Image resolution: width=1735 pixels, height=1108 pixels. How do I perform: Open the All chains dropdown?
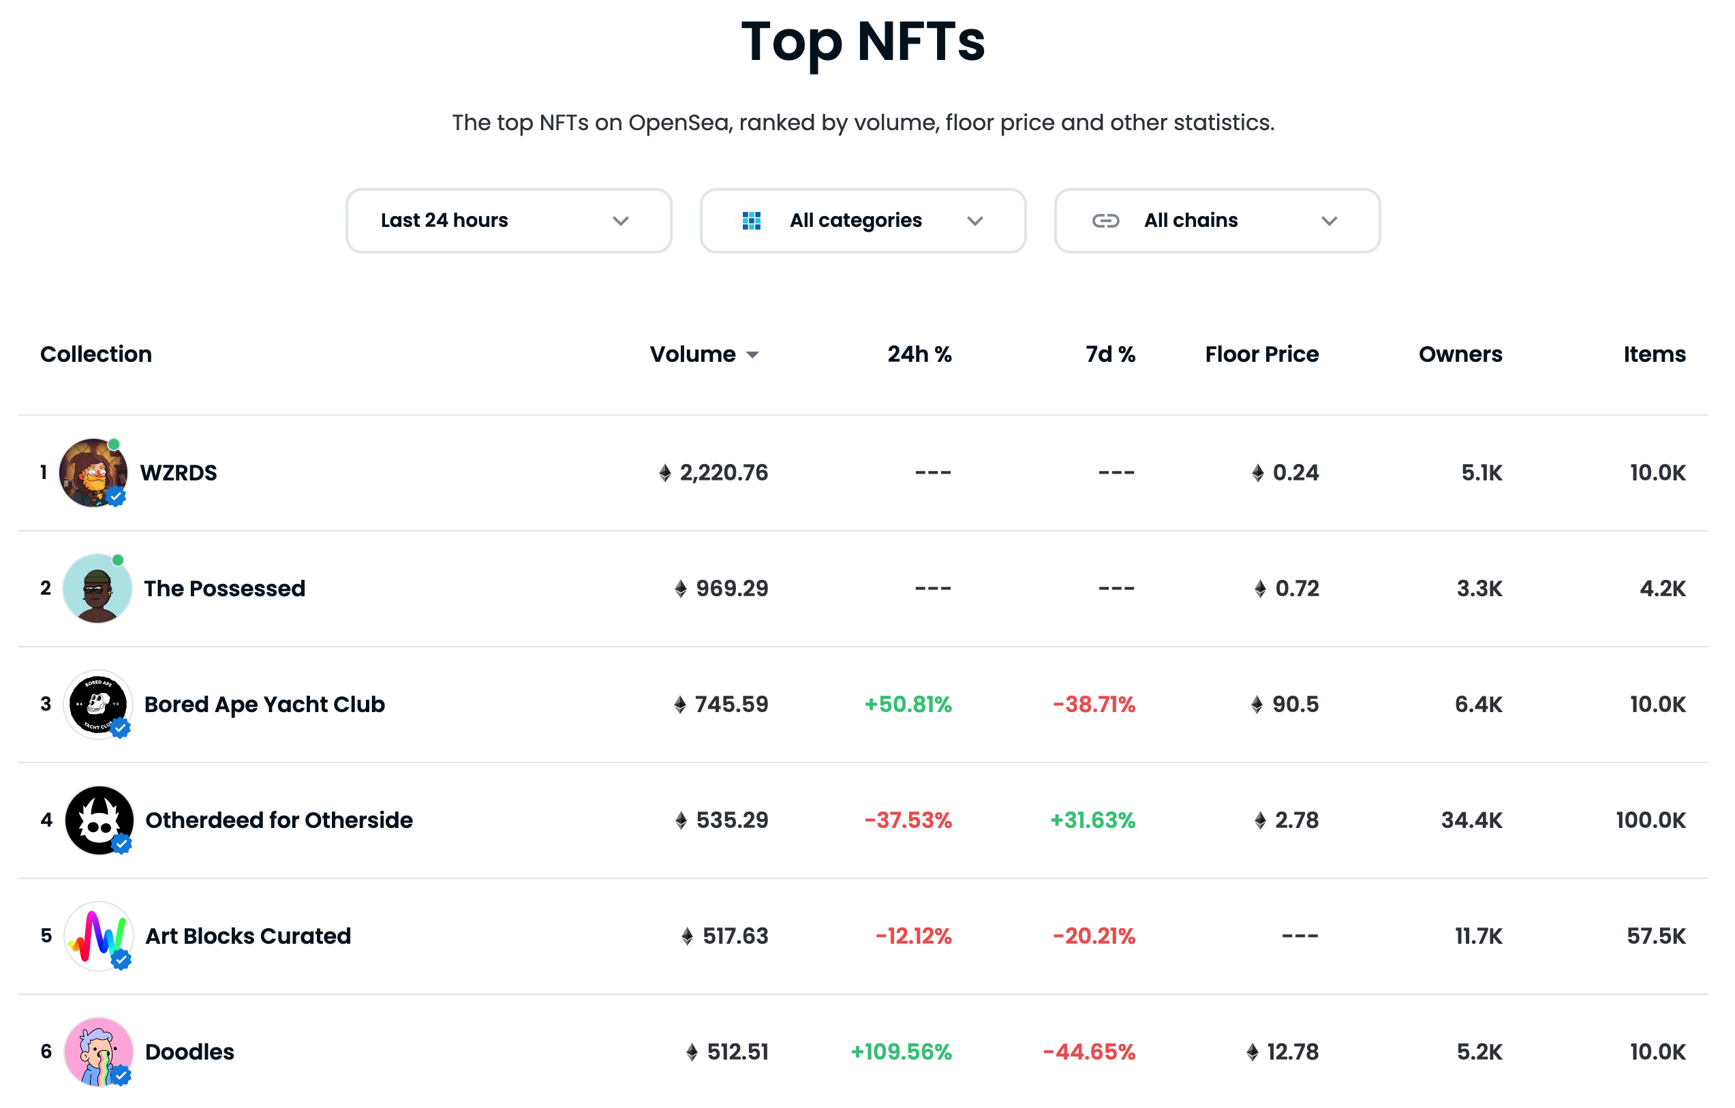[1217, 221]
